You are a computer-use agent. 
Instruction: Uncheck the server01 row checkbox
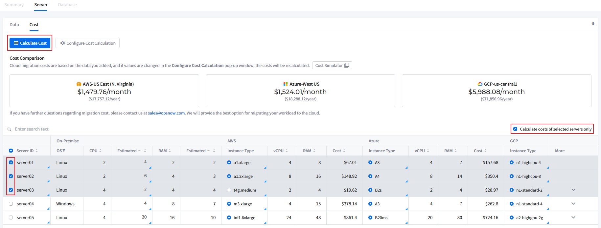[x=11, y=162]
